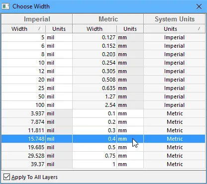Click the Choose Width dialog title icon

5,6
